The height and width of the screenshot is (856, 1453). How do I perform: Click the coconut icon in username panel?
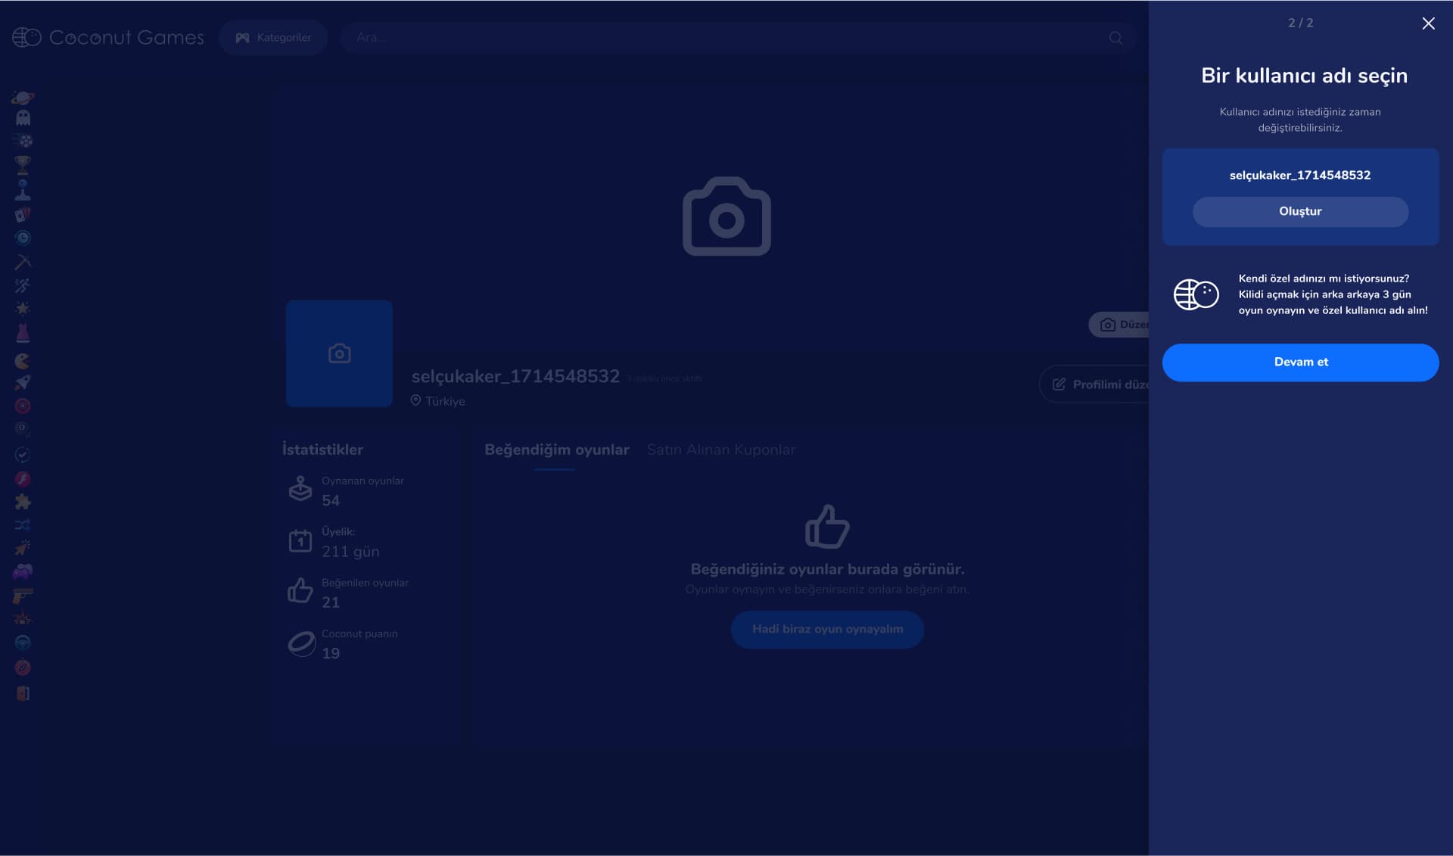pyautogui.click(x=1196, y=294)
